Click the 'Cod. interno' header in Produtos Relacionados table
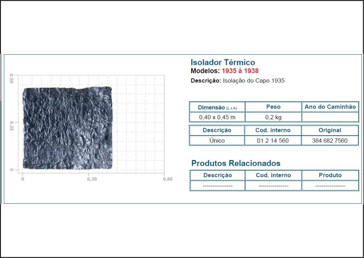Image resolution: width=364 pixels, height=258 pixels. click(x=273, y=175)
